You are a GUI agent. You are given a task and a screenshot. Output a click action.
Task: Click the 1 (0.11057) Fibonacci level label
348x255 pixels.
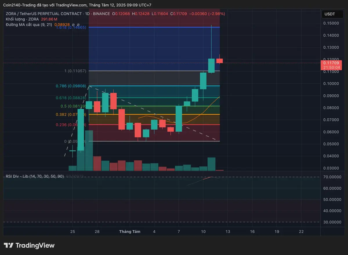click(x=75, y=71)
